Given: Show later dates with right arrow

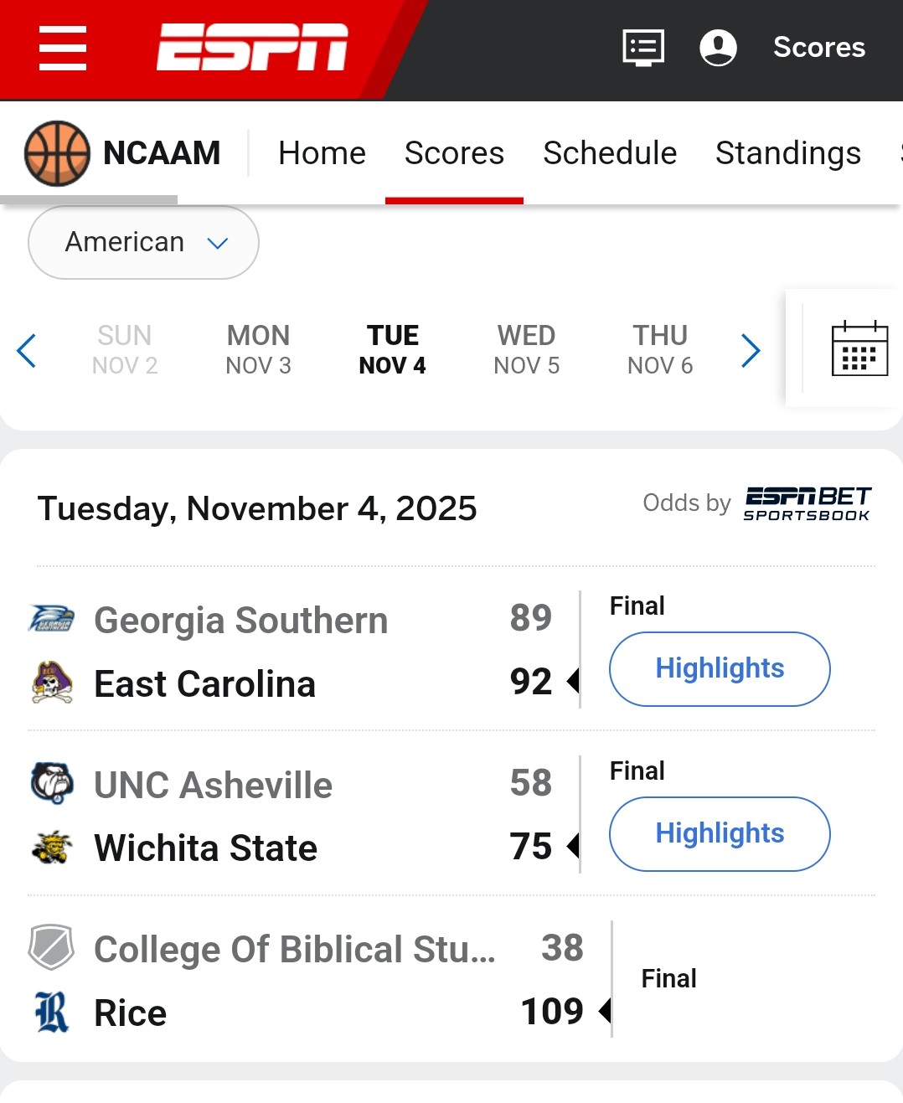Looking at the screenshot, I should (x=751, y=350).
